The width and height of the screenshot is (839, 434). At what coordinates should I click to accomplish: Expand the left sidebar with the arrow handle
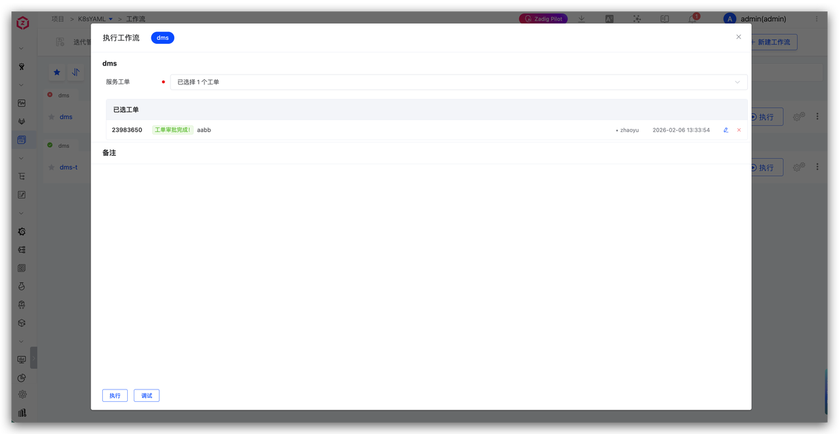click(34, 357)
